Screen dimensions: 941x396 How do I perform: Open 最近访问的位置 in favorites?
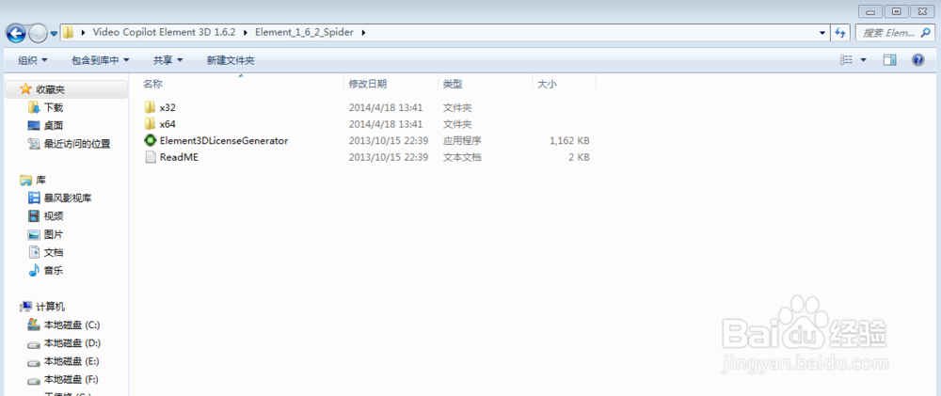coord(77,144)
